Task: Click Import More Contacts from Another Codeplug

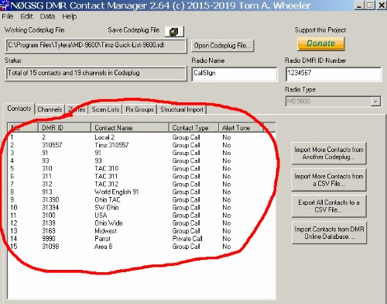Action: coord(329,153)
